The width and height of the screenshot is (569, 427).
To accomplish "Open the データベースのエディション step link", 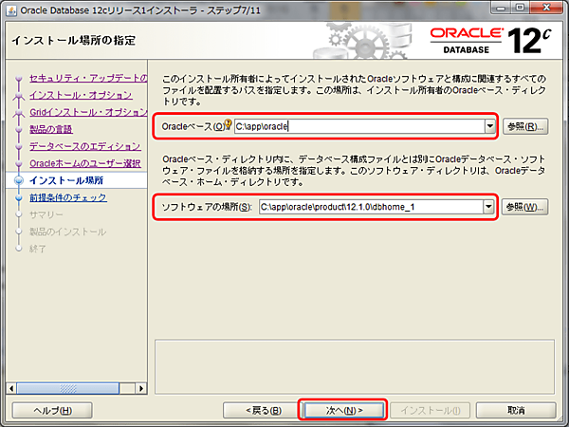I will [85, 146].
